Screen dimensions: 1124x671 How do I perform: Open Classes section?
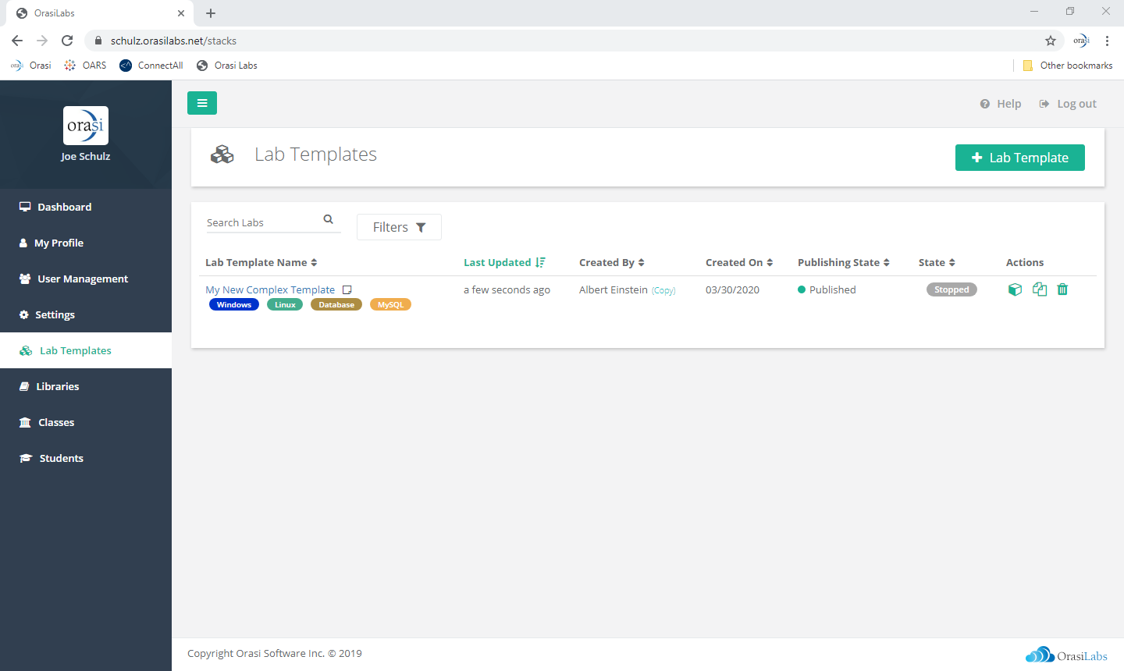[86, 422]
